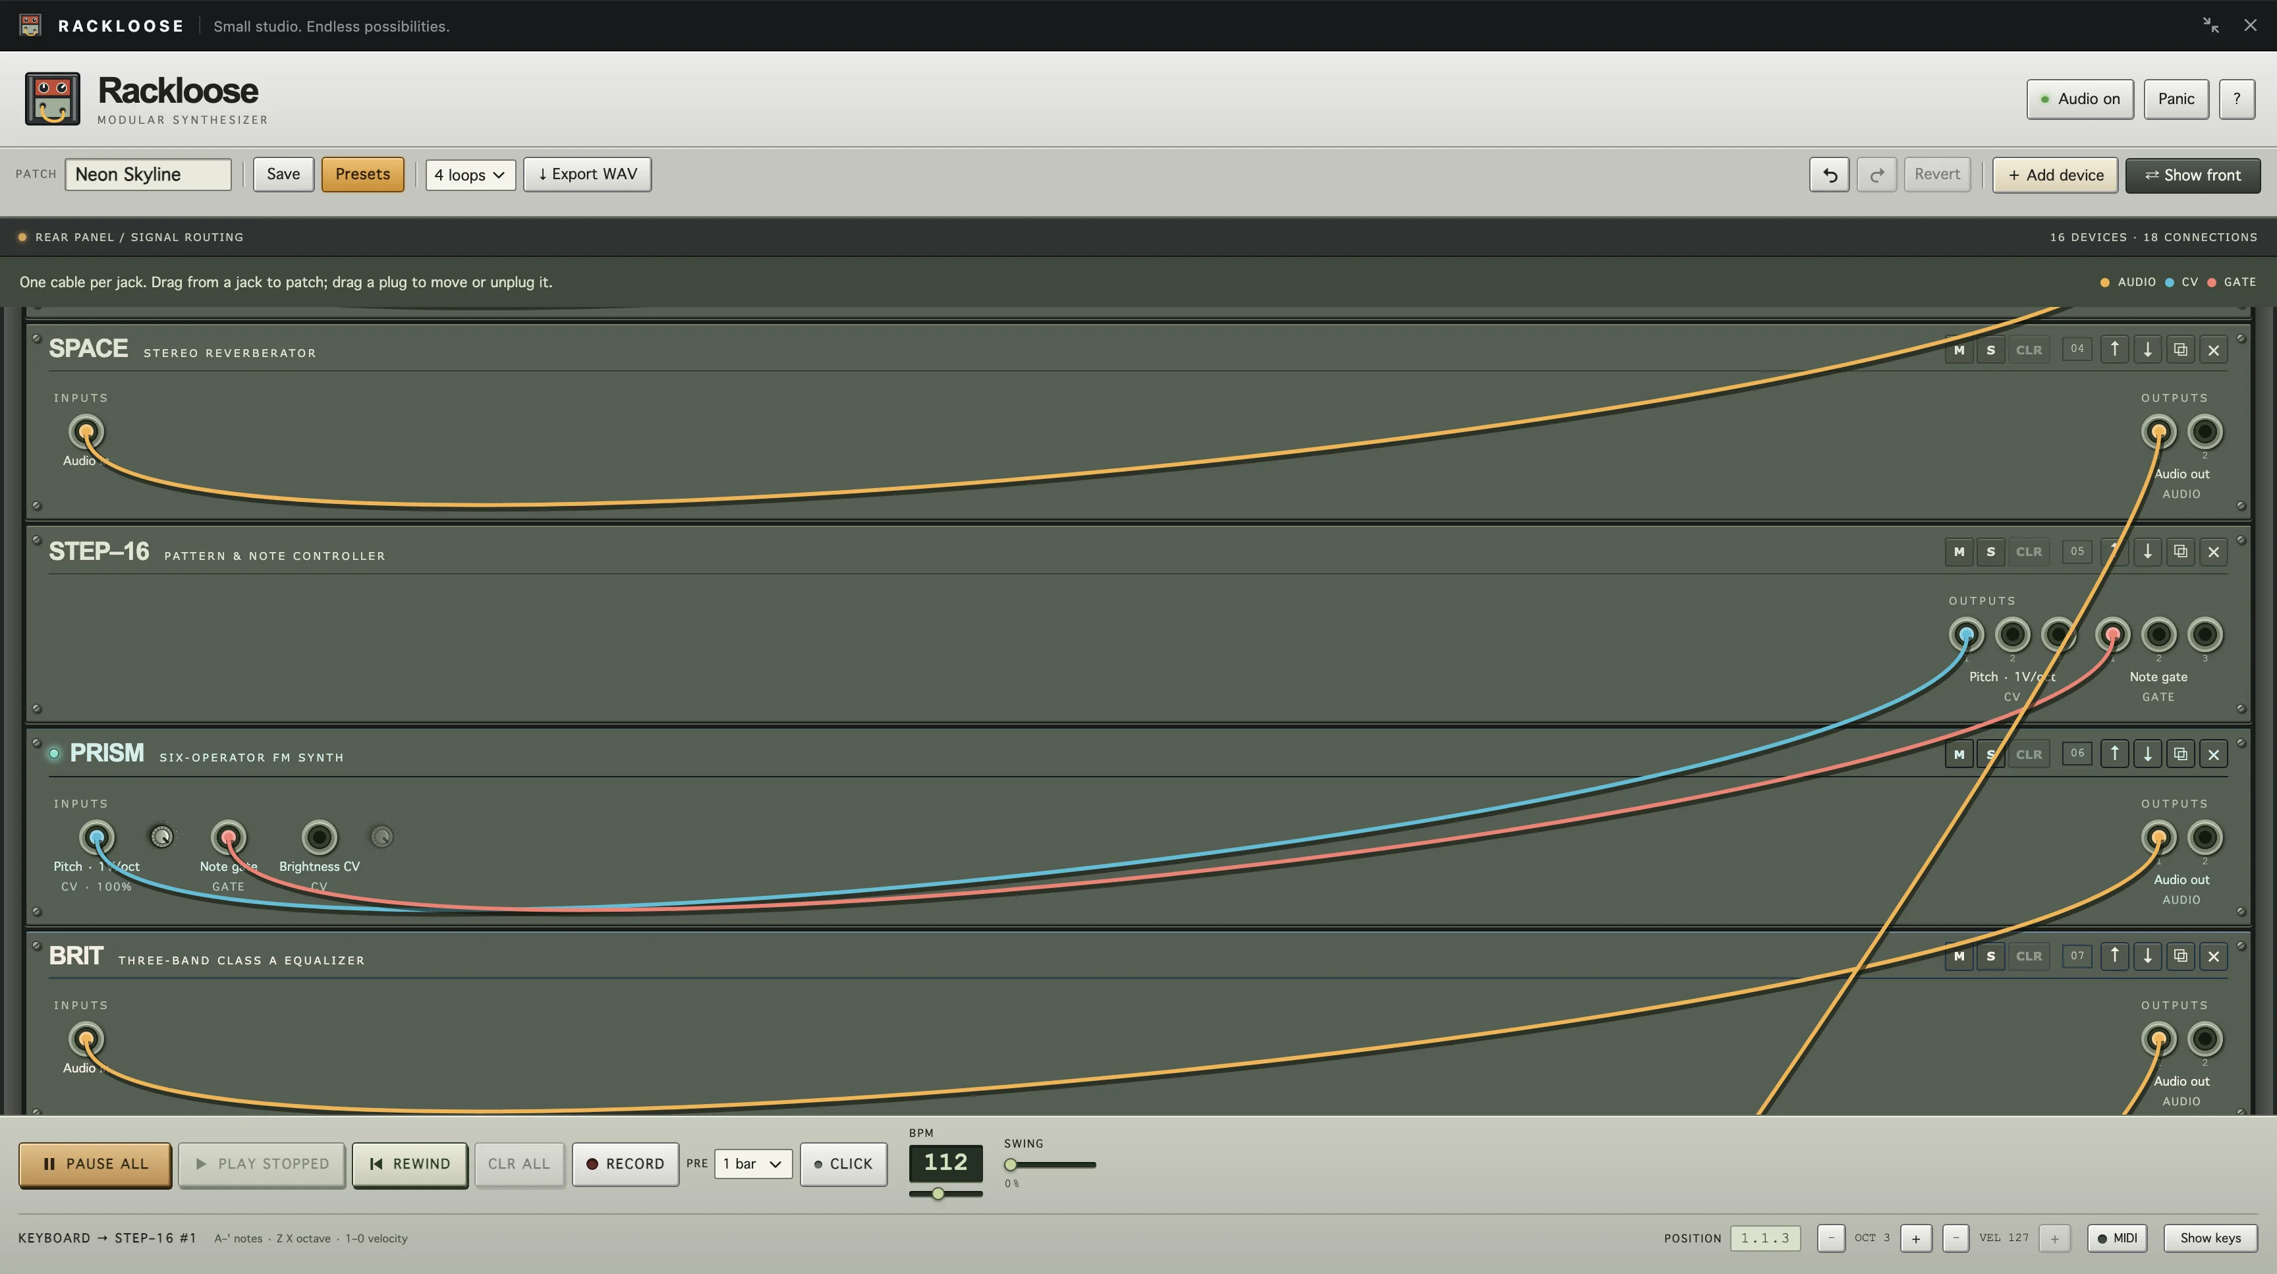Move the SPACE reverberator up in the rack
The image size is (2277, 1274).
[x=2114, y=350]
